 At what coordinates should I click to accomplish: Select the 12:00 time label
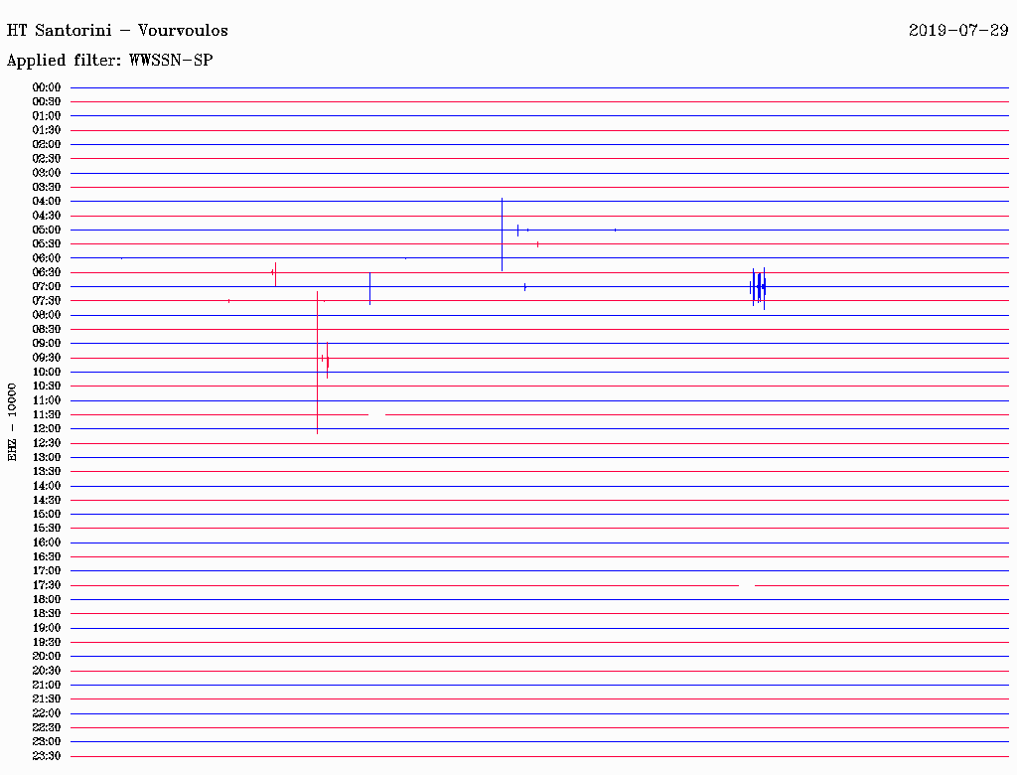47,429
